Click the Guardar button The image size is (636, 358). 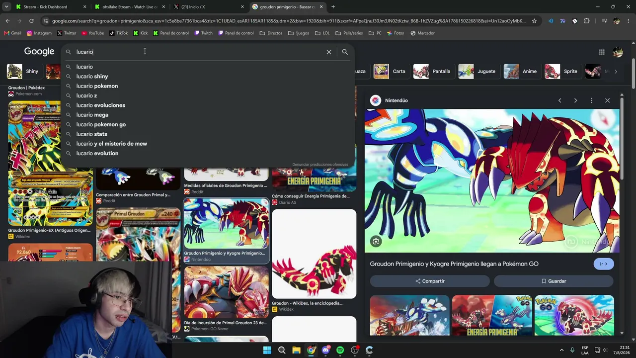pyautogui.click(x=554, y=281)
